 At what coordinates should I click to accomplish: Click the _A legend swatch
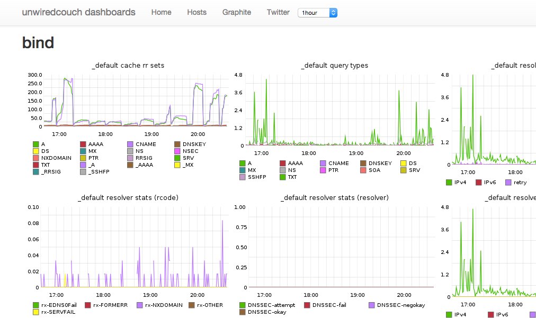click(83, 165)
